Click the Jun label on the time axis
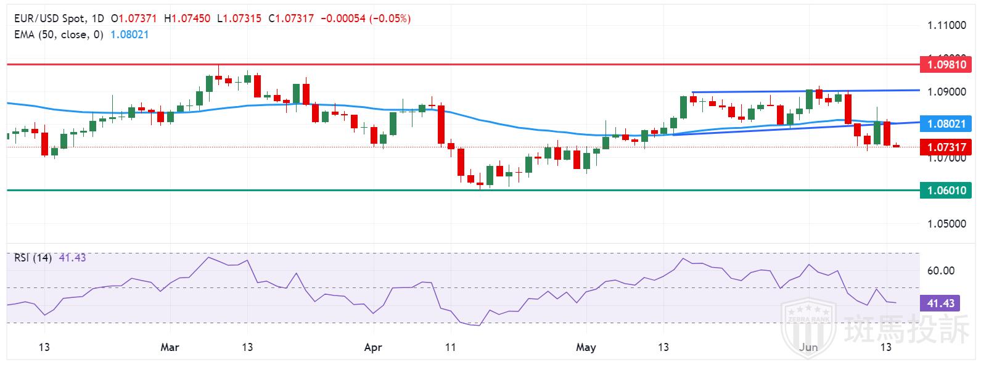 click(x=808, y=347)
